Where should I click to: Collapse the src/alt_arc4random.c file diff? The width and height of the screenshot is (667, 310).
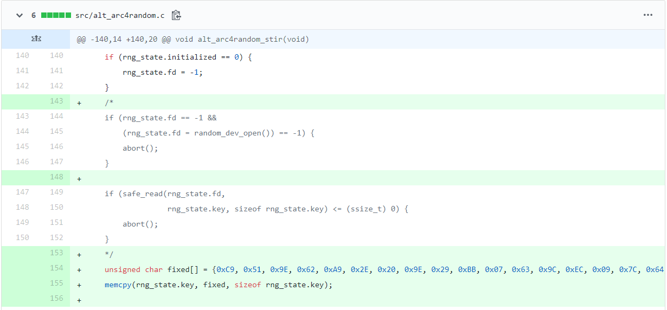click(x=20, y=15)
